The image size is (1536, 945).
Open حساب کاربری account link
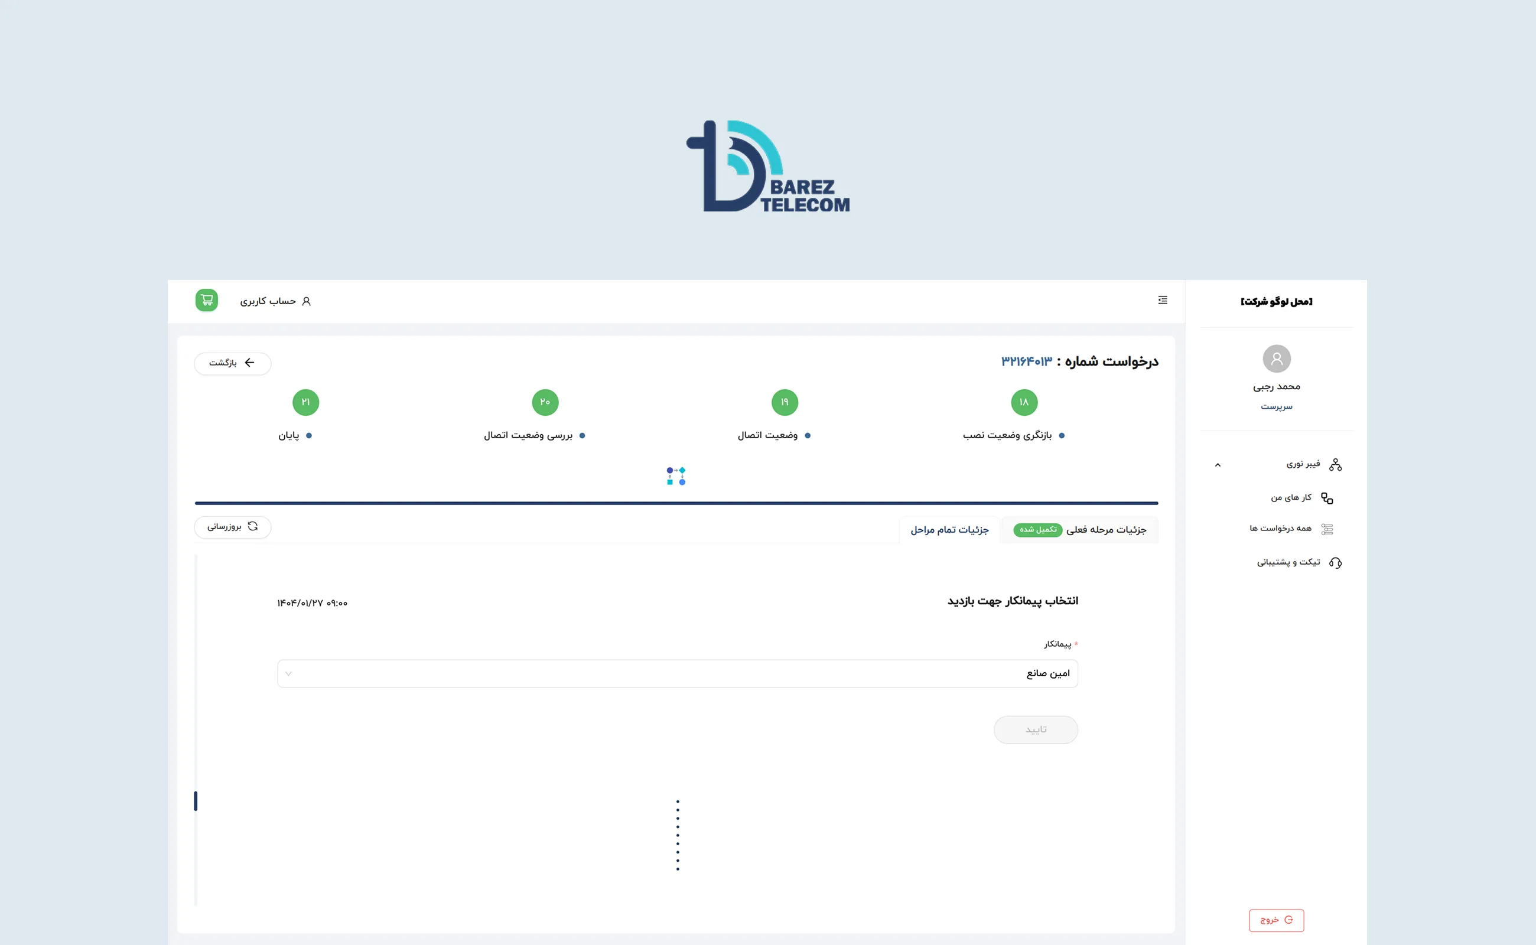[275, 301]
